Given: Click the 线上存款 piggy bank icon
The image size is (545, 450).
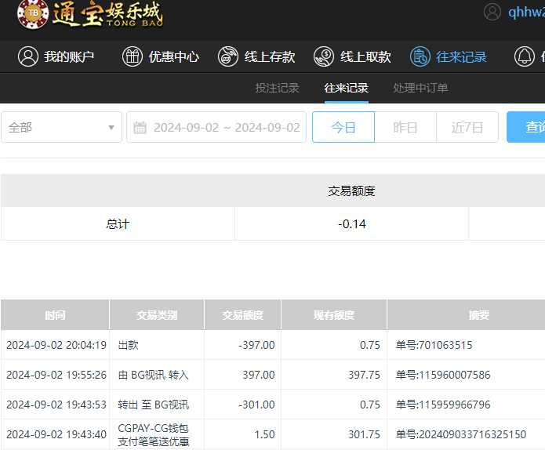Looking at the screenshot, I should tap(228, 56).
